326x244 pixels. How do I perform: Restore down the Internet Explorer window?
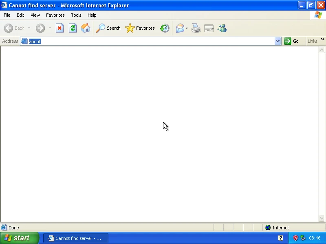(311, 5)
